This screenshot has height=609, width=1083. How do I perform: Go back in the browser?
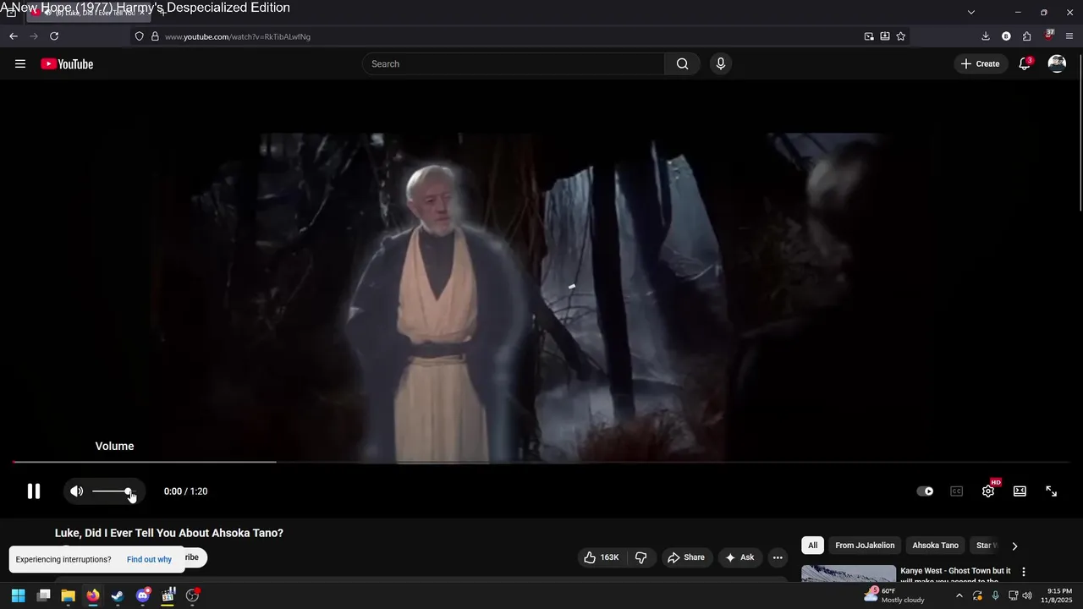click(14, 36)
